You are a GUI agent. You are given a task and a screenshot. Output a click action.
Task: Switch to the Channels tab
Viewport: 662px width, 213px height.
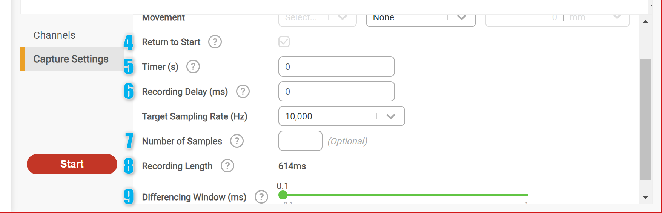pyautogui.click(x=54, y=35)
